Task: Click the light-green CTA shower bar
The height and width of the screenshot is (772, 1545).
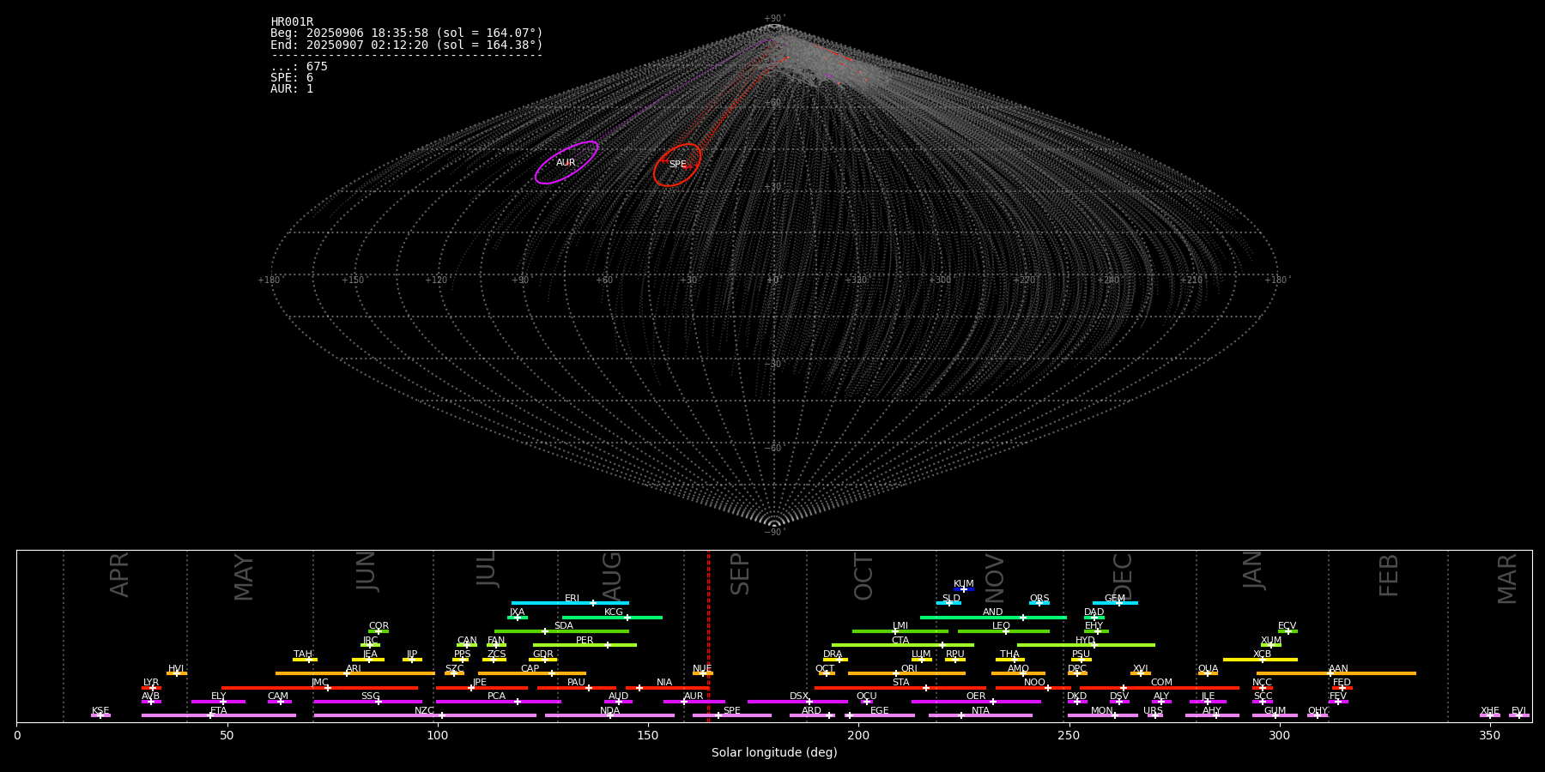Action: 903,645
